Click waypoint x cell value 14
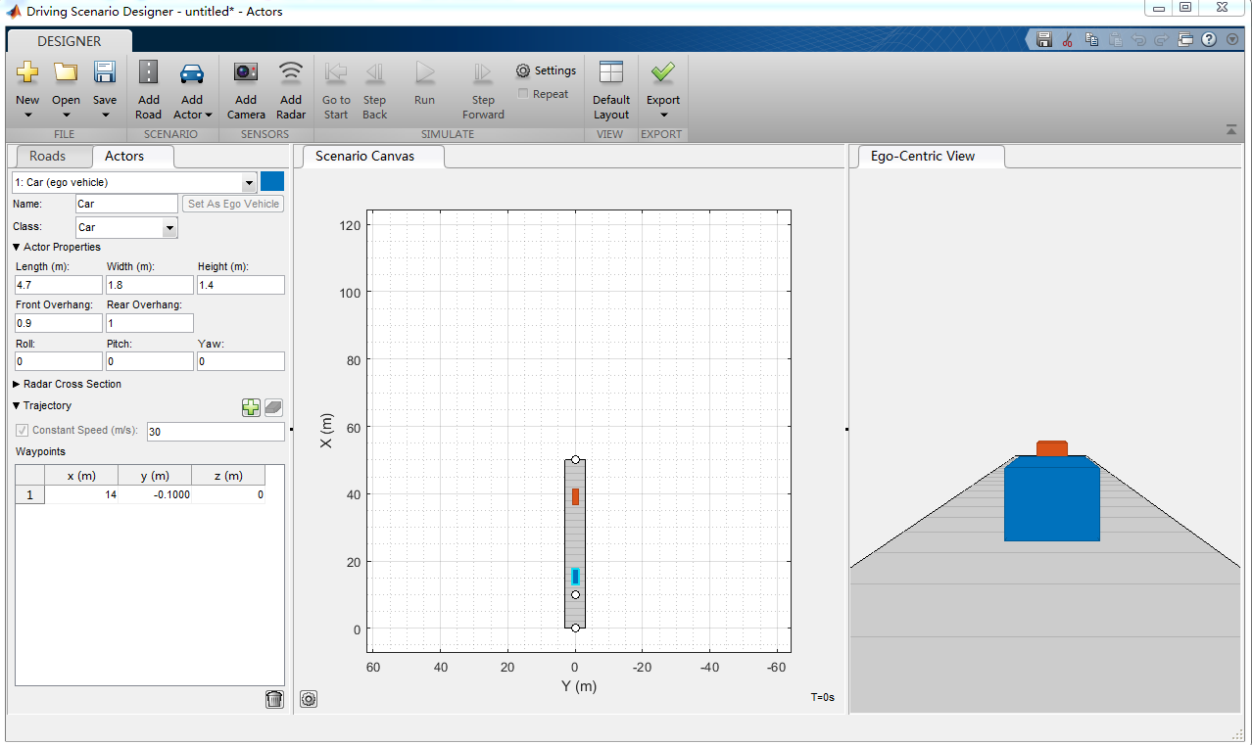This screenshot has height=745, width=1252. 81,495
